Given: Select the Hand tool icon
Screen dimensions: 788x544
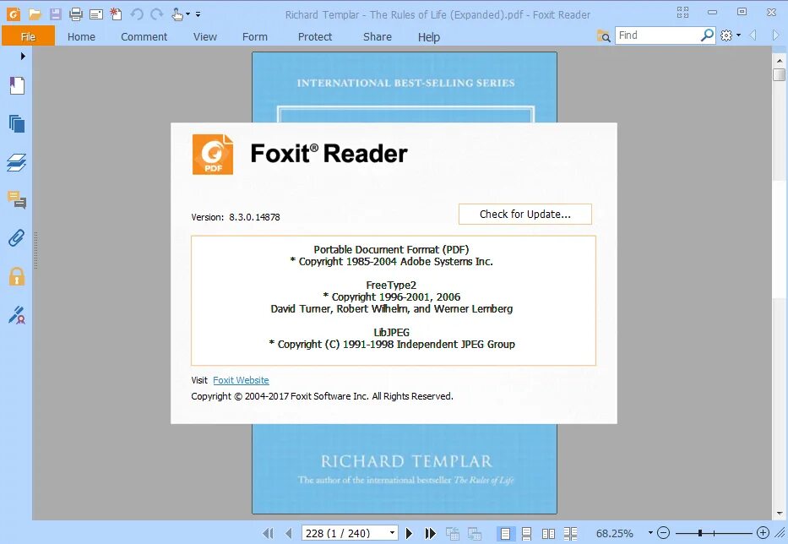Looking at the screenshot, I should [177, 14].
